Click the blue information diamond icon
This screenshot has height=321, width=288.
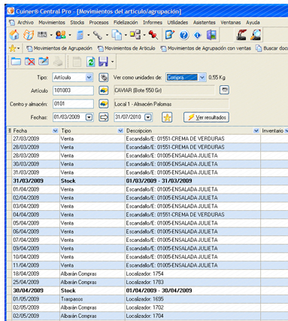coord(198,35)
